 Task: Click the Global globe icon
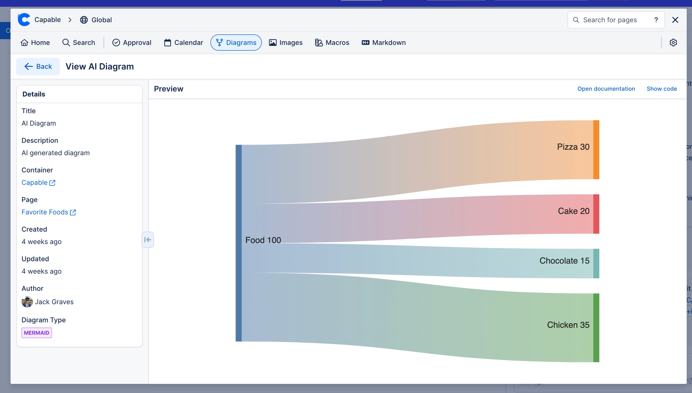84,20
